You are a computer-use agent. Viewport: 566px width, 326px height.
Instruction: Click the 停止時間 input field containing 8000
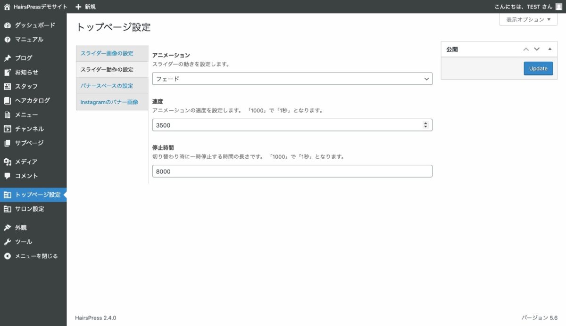pos(292,171)
